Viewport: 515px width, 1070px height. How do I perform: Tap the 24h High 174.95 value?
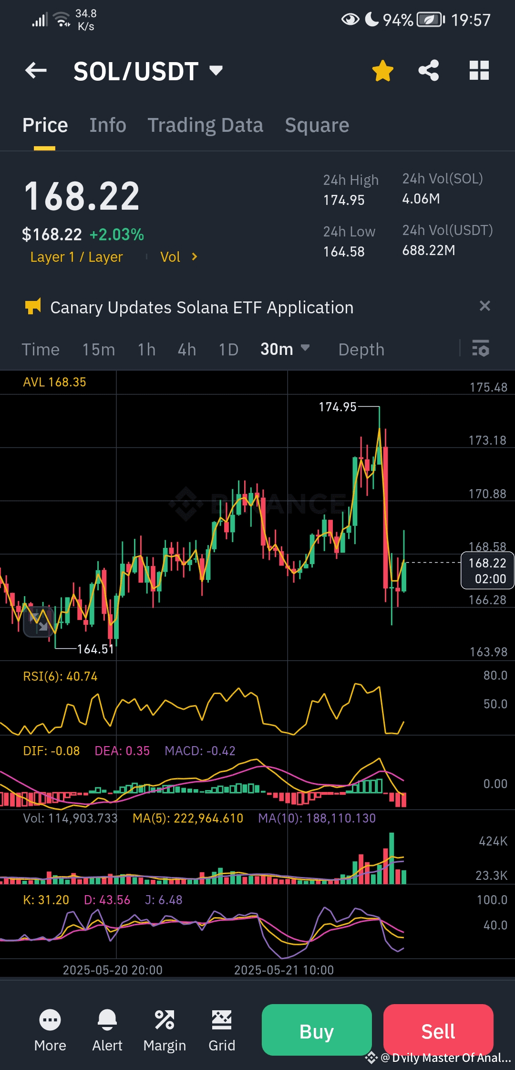(x=344, y=200)
